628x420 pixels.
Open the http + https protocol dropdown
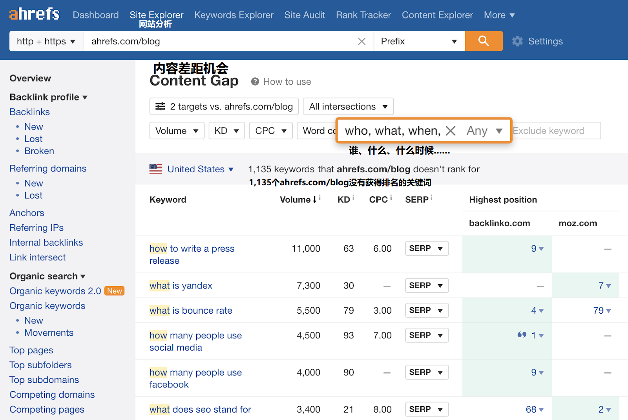pos(46,41)
